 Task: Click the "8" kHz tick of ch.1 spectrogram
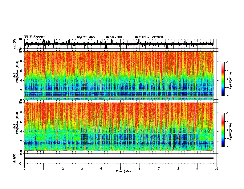(x=22, y=61)
